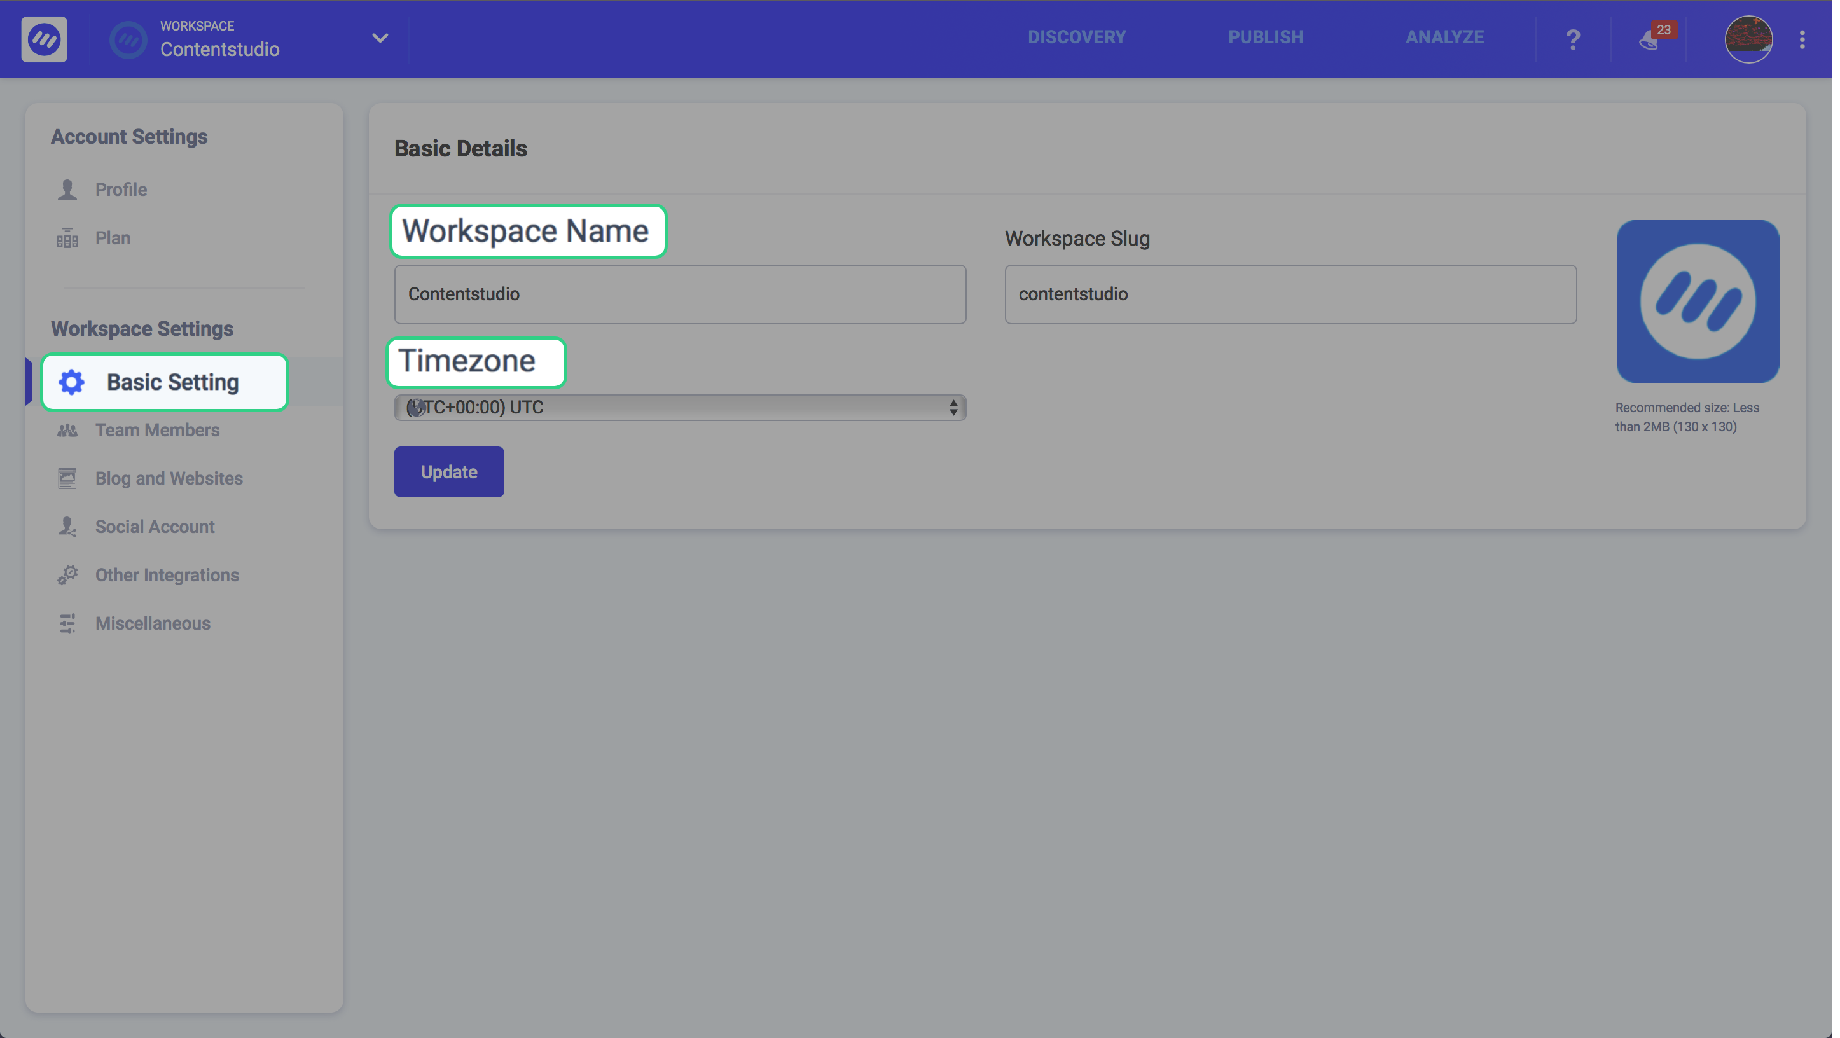Open the Other Integrations page
Screen dimensions: 1840x1038
[167, 575]
